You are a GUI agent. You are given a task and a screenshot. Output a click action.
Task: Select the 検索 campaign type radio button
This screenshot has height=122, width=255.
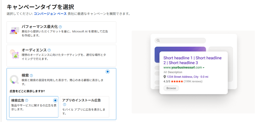108,72
